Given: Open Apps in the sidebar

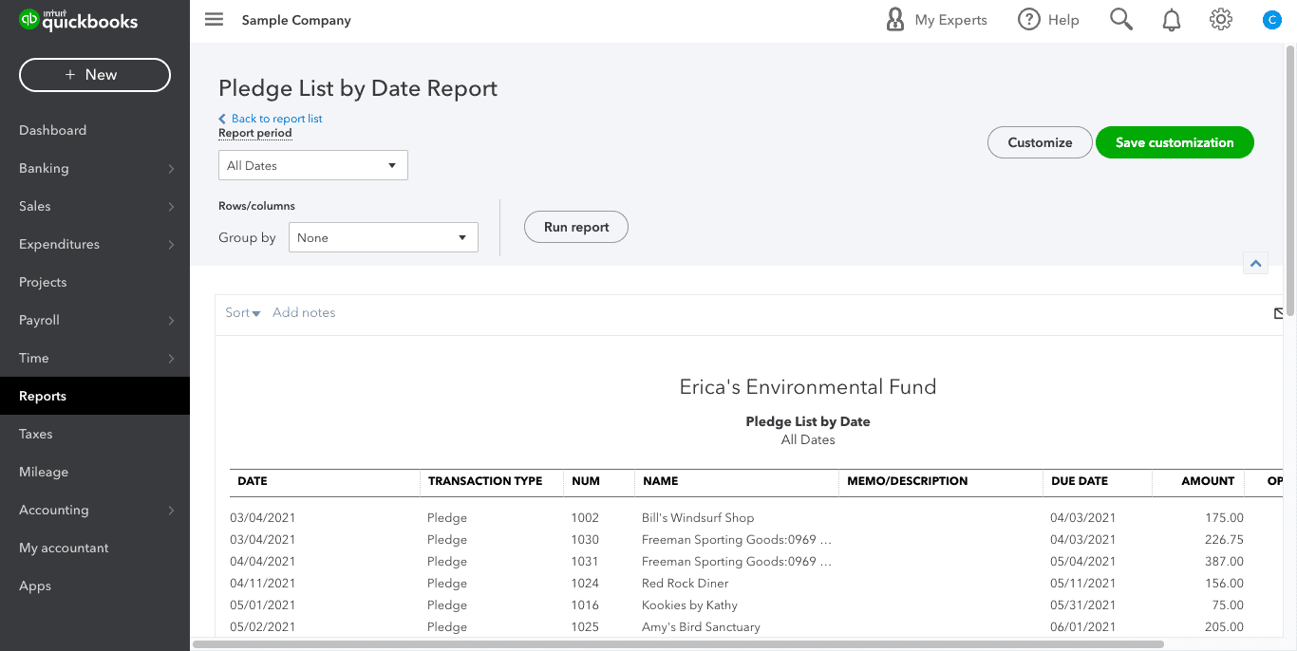Looking at the screenshot, I should [x=35, y=586].
